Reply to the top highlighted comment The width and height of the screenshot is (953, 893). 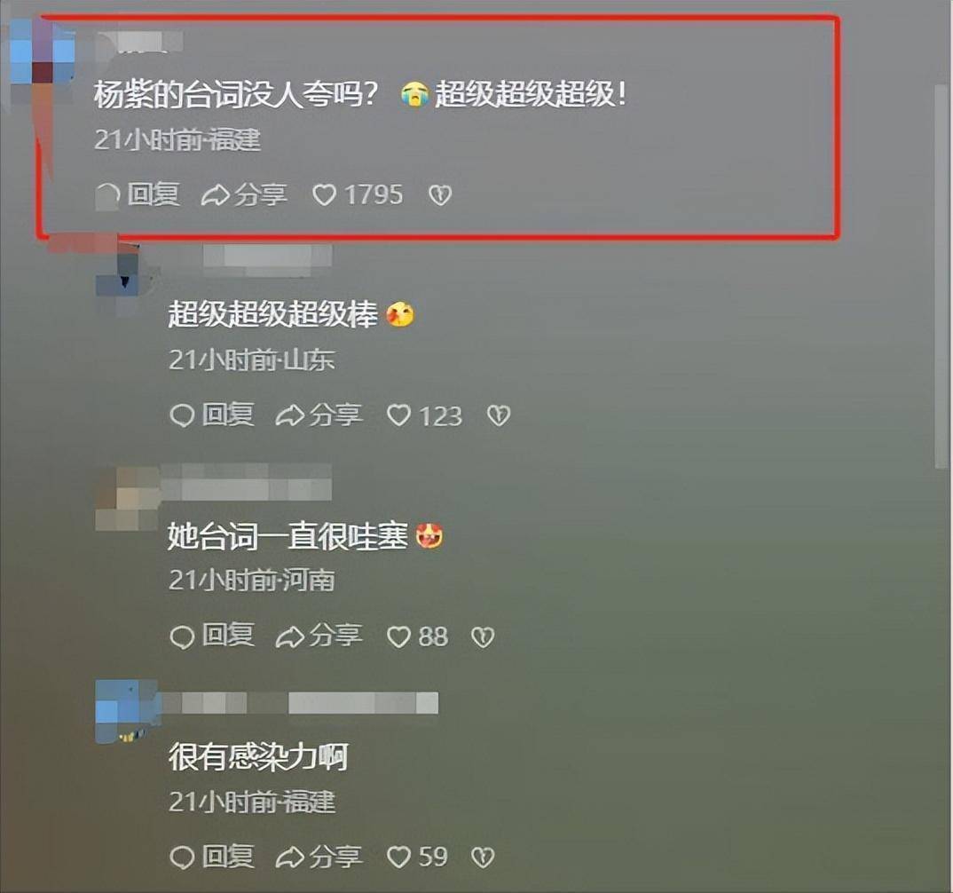pos(138,195)
